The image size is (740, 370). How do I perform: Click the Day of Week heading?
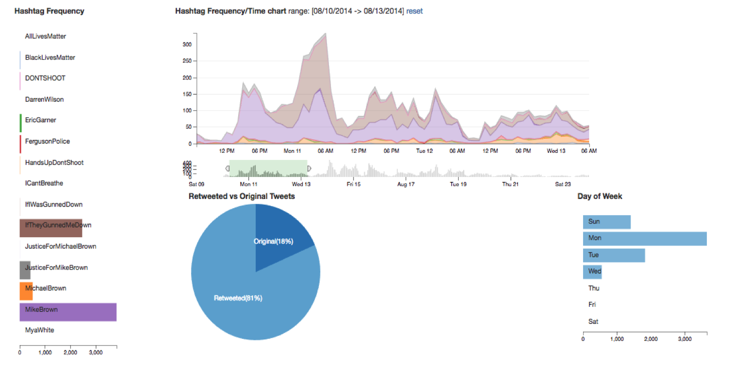point(600,197)
